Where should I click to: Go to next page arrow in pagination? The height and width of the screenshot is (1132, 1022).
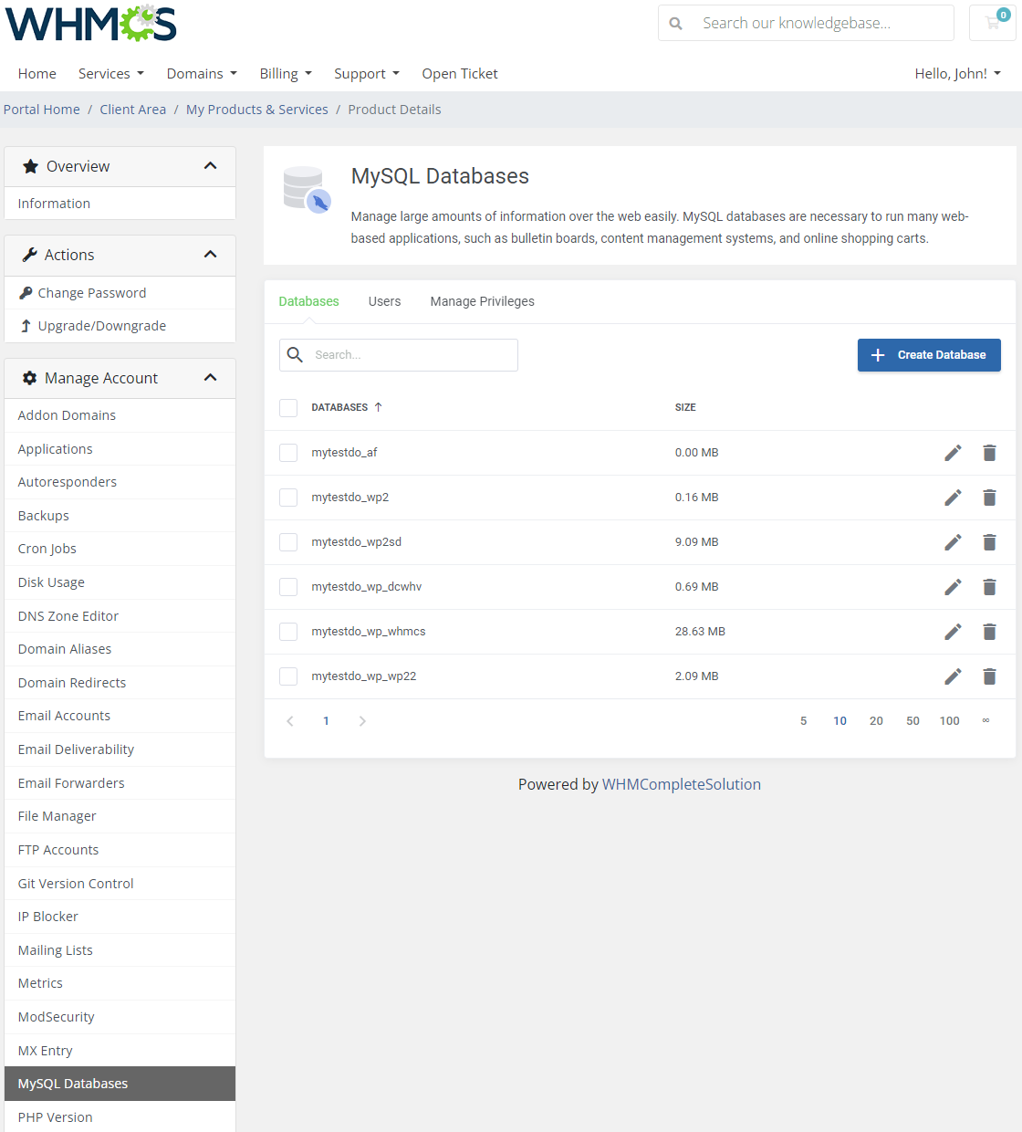point(362,721)
